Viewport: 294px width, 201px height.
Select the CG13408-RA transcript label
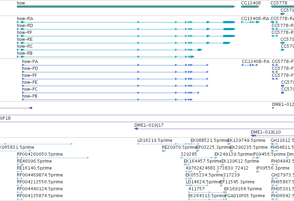pyautogui.click(x=255, y=19)
